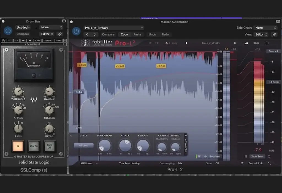Click the Copy button in plugin header
The width and height of the screenshot is (282, 193).
click(x=124, y=34)
